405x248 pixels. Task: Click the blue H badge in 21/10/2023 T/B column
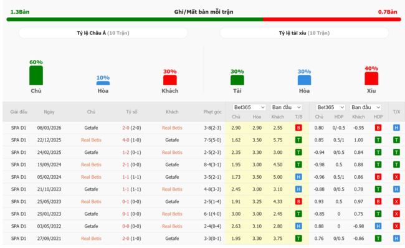pyautogui.click(x=298, y=189)
